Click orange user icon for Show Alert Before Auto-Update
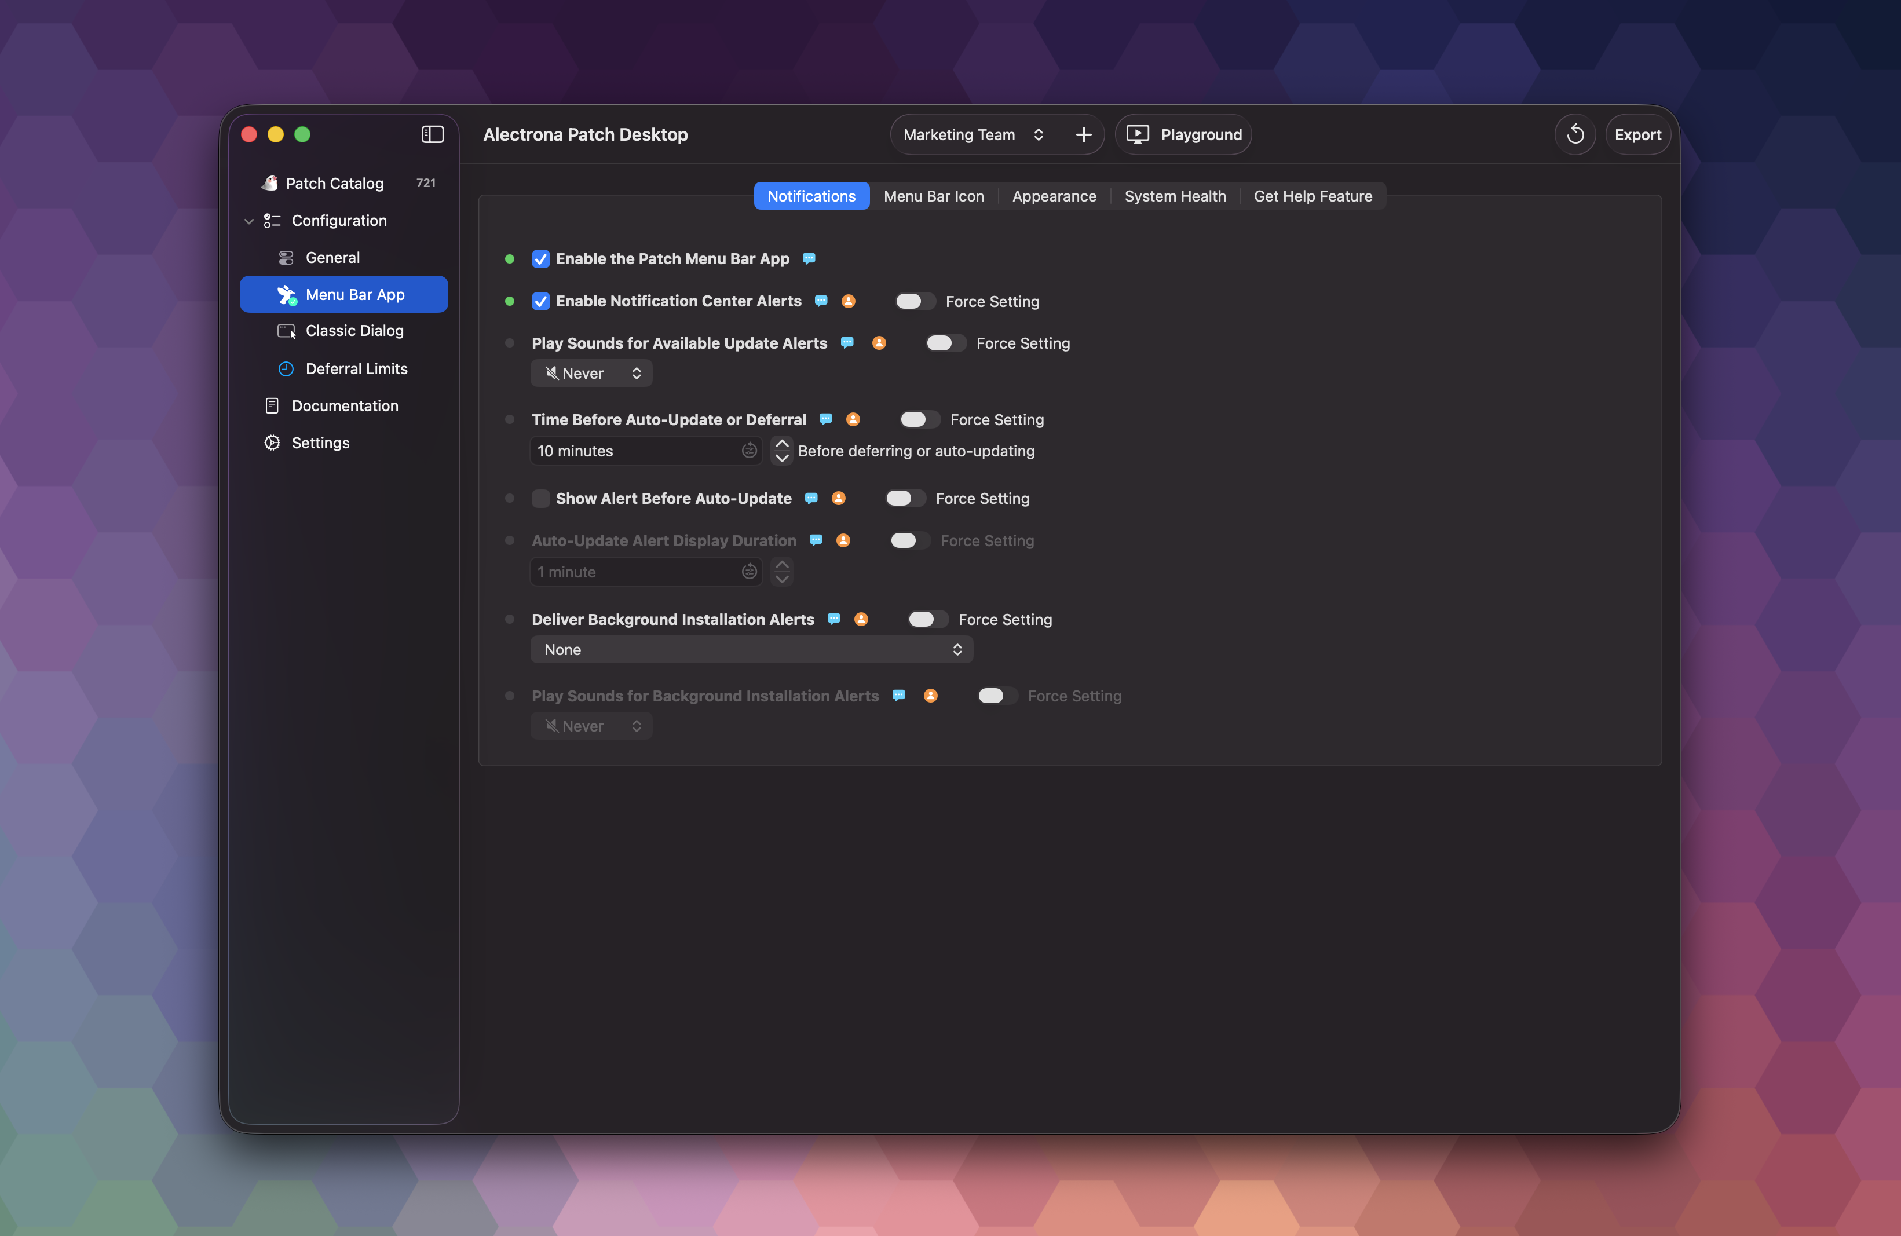Viewport: 1901px width, 1236px height. point(839,498)
